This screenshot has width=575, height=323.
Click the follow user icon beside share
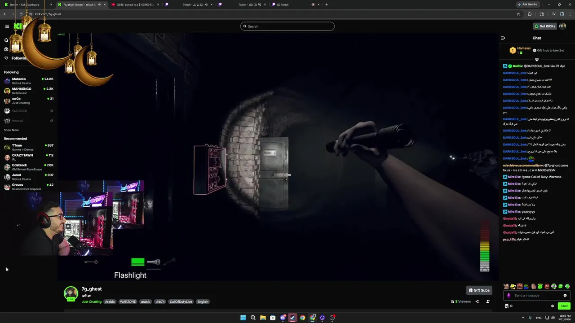coord(488,301)
